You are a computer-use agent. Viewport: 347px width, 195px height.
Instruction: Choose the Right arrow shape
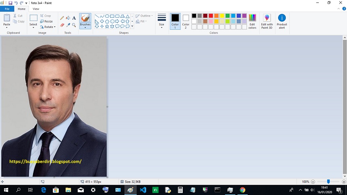click(x=117, y=21)
